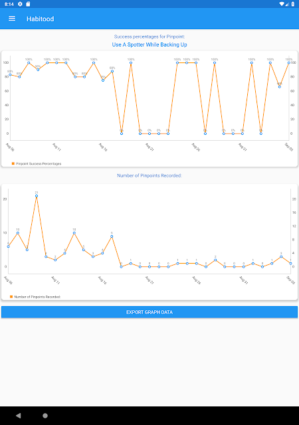Go back with Android back arrow
This screenshot has height=425, width=299.
click(18, 416)
